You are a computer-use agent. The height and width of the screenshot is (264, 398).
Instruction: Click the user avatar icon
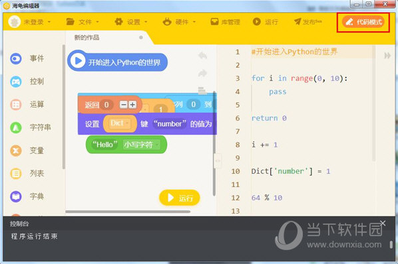[14, 22]
